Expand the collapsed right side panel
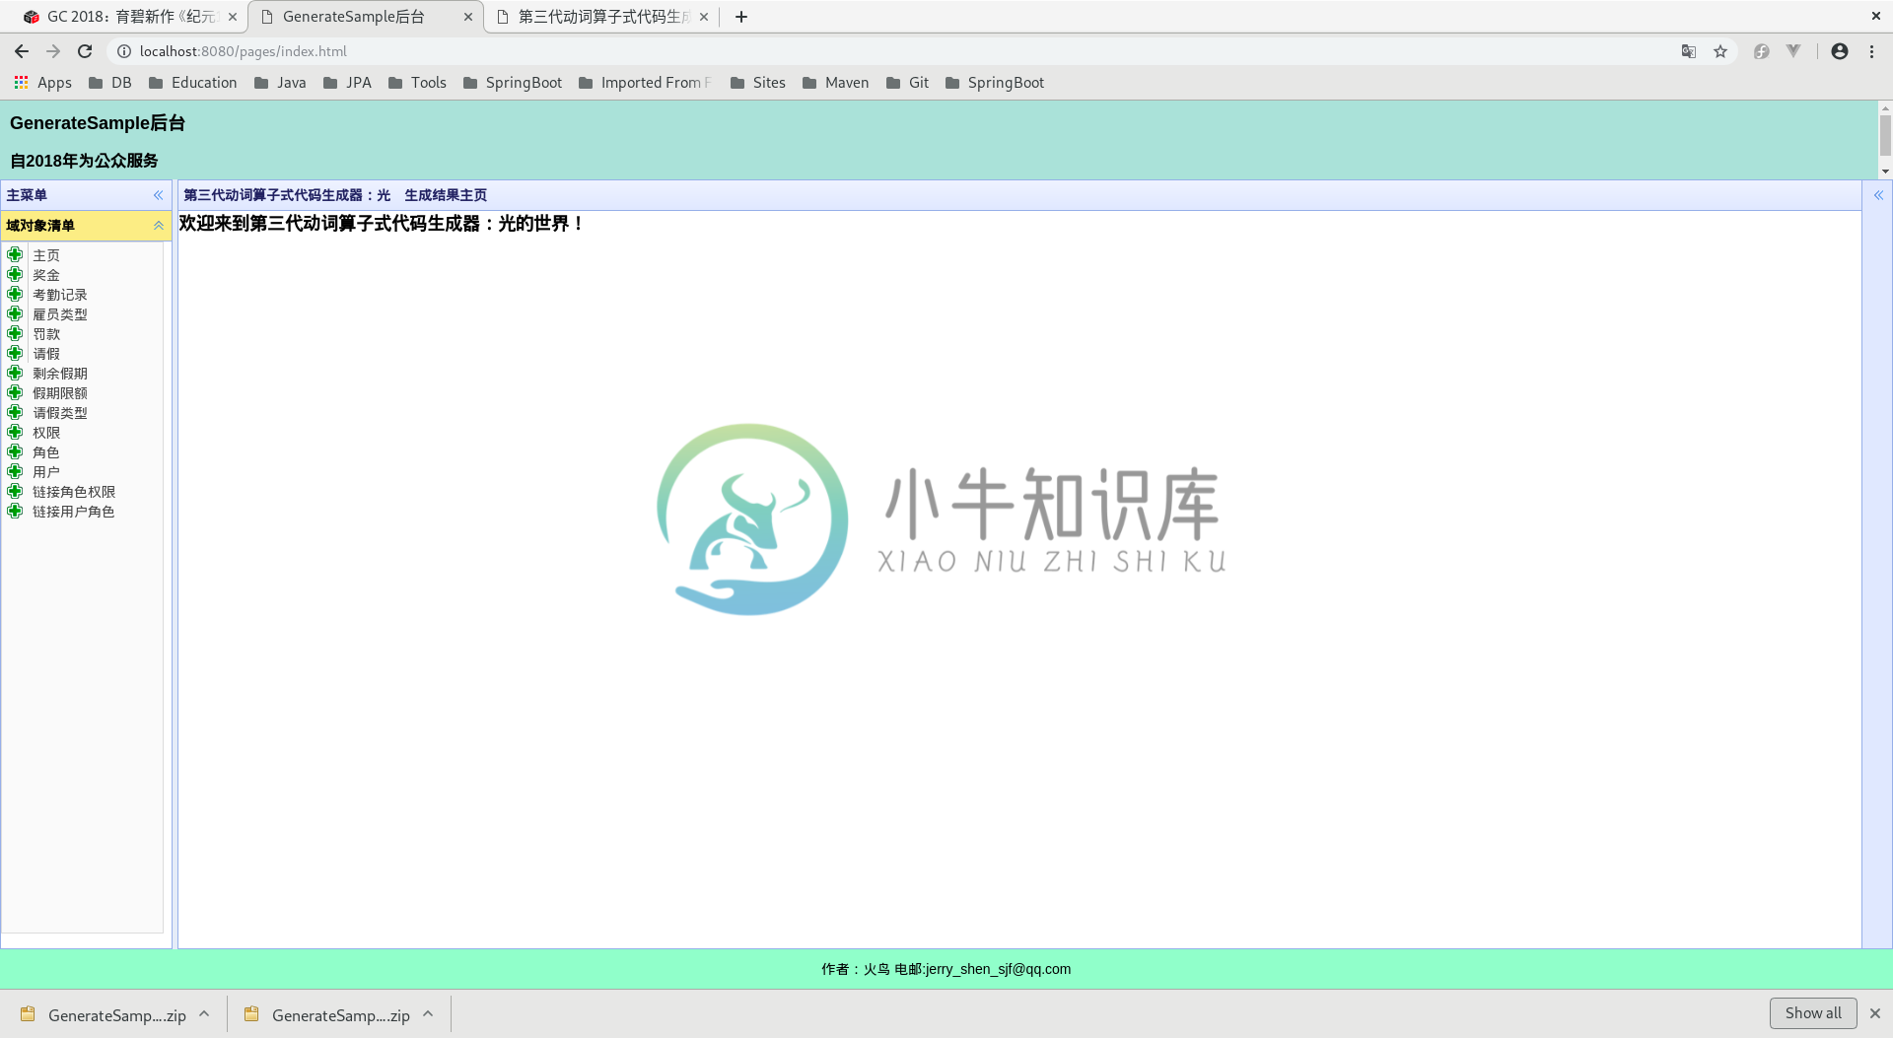Image resolution: width=1893 pixels, height=1038 pixels. coord(1878,195)
